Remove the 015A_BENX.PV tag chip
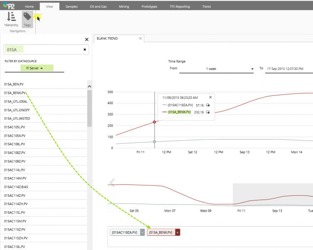Screen dimensions: 313x250 coord(177,232)
